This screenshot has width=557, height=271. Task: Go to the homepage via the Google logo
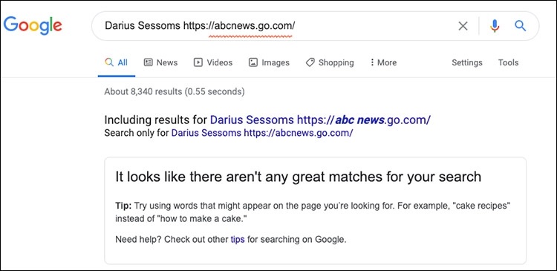tap(33, 25)
